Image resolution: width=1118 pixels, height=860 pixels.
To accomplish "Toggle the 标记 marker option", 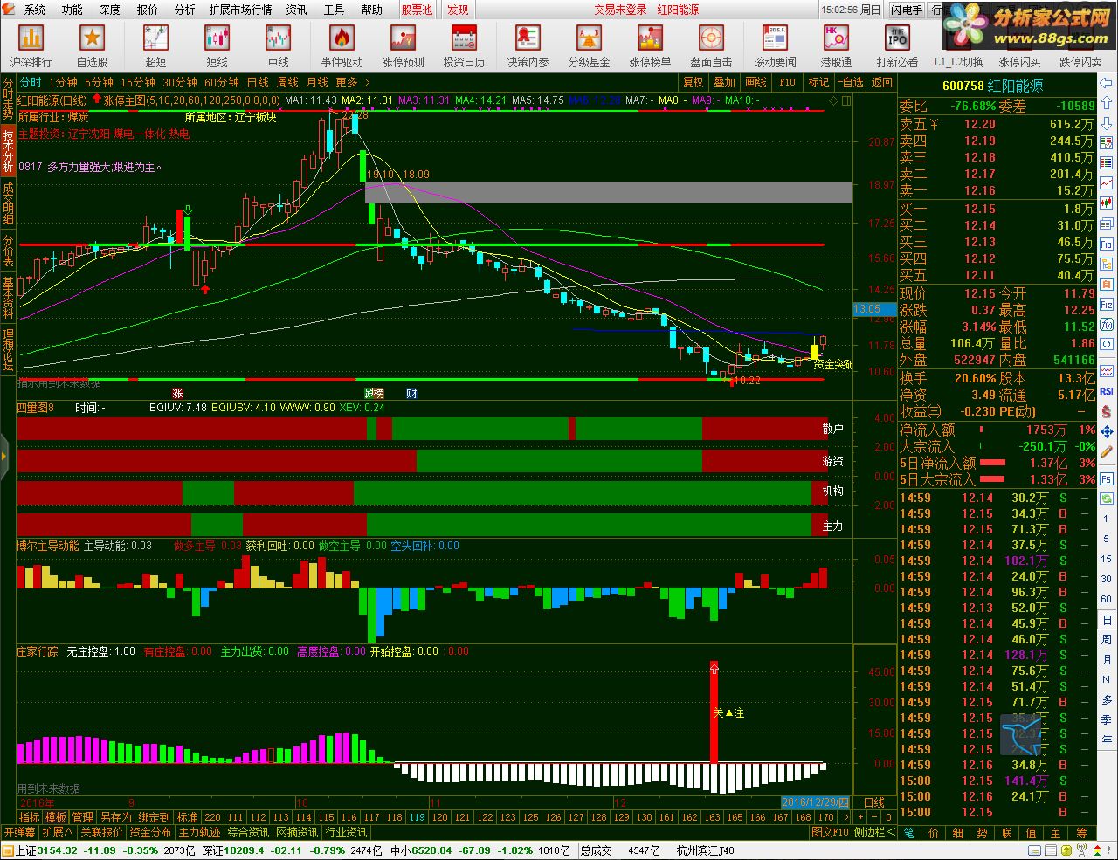I will click(818, 82).
